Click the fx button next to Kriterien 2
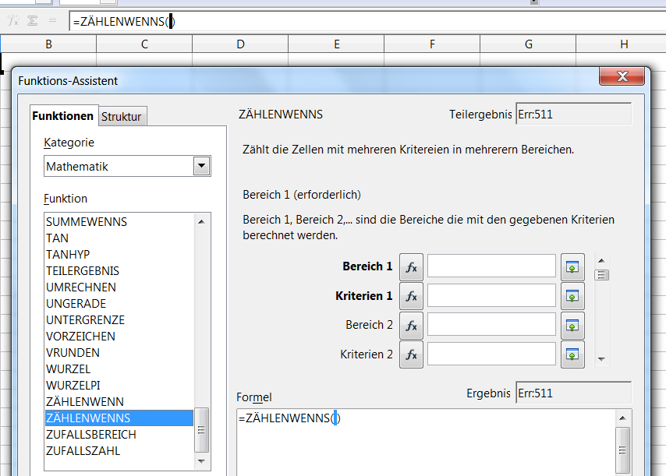Screen dimensions: 666x476 [411, 354]
